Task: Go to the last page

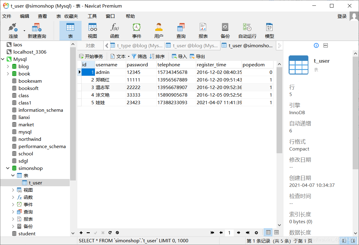Action: coord(247,233)
